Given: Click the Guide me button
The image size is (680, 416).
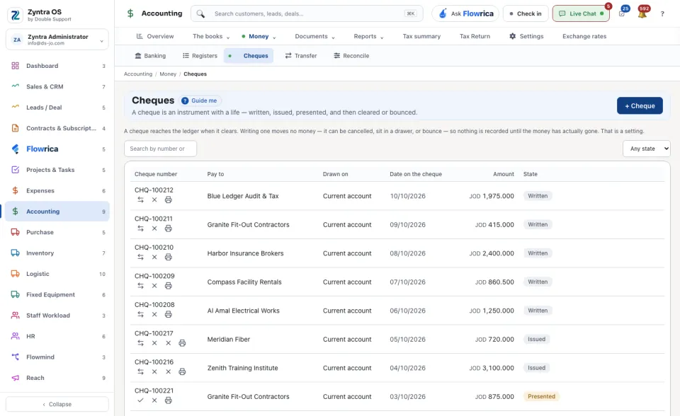Looking at the screenshot, I should [200, 100].
